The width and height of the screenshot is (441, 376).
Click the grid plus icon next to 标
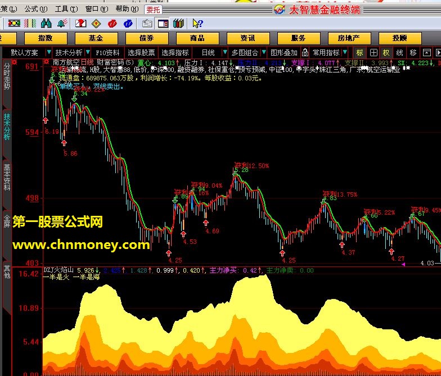(x=373, y=53)
